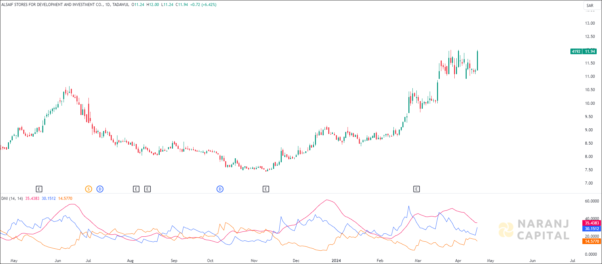Click the second of the two adjacent August E markers

pos(147,189)
